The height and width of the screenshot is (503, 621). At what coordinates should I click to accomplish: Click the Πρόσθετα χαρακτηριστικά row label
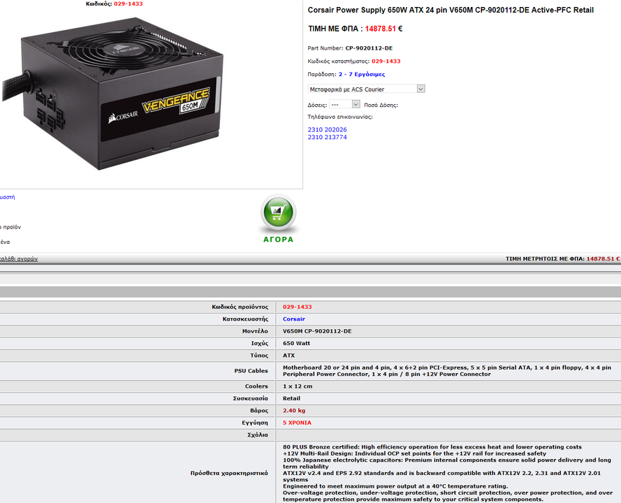coord(229,473)
